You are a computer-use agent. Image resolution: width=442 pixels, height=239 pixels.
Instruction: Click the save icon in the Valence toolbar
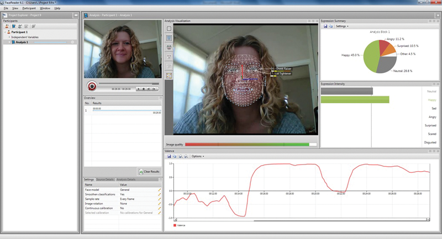169,156
